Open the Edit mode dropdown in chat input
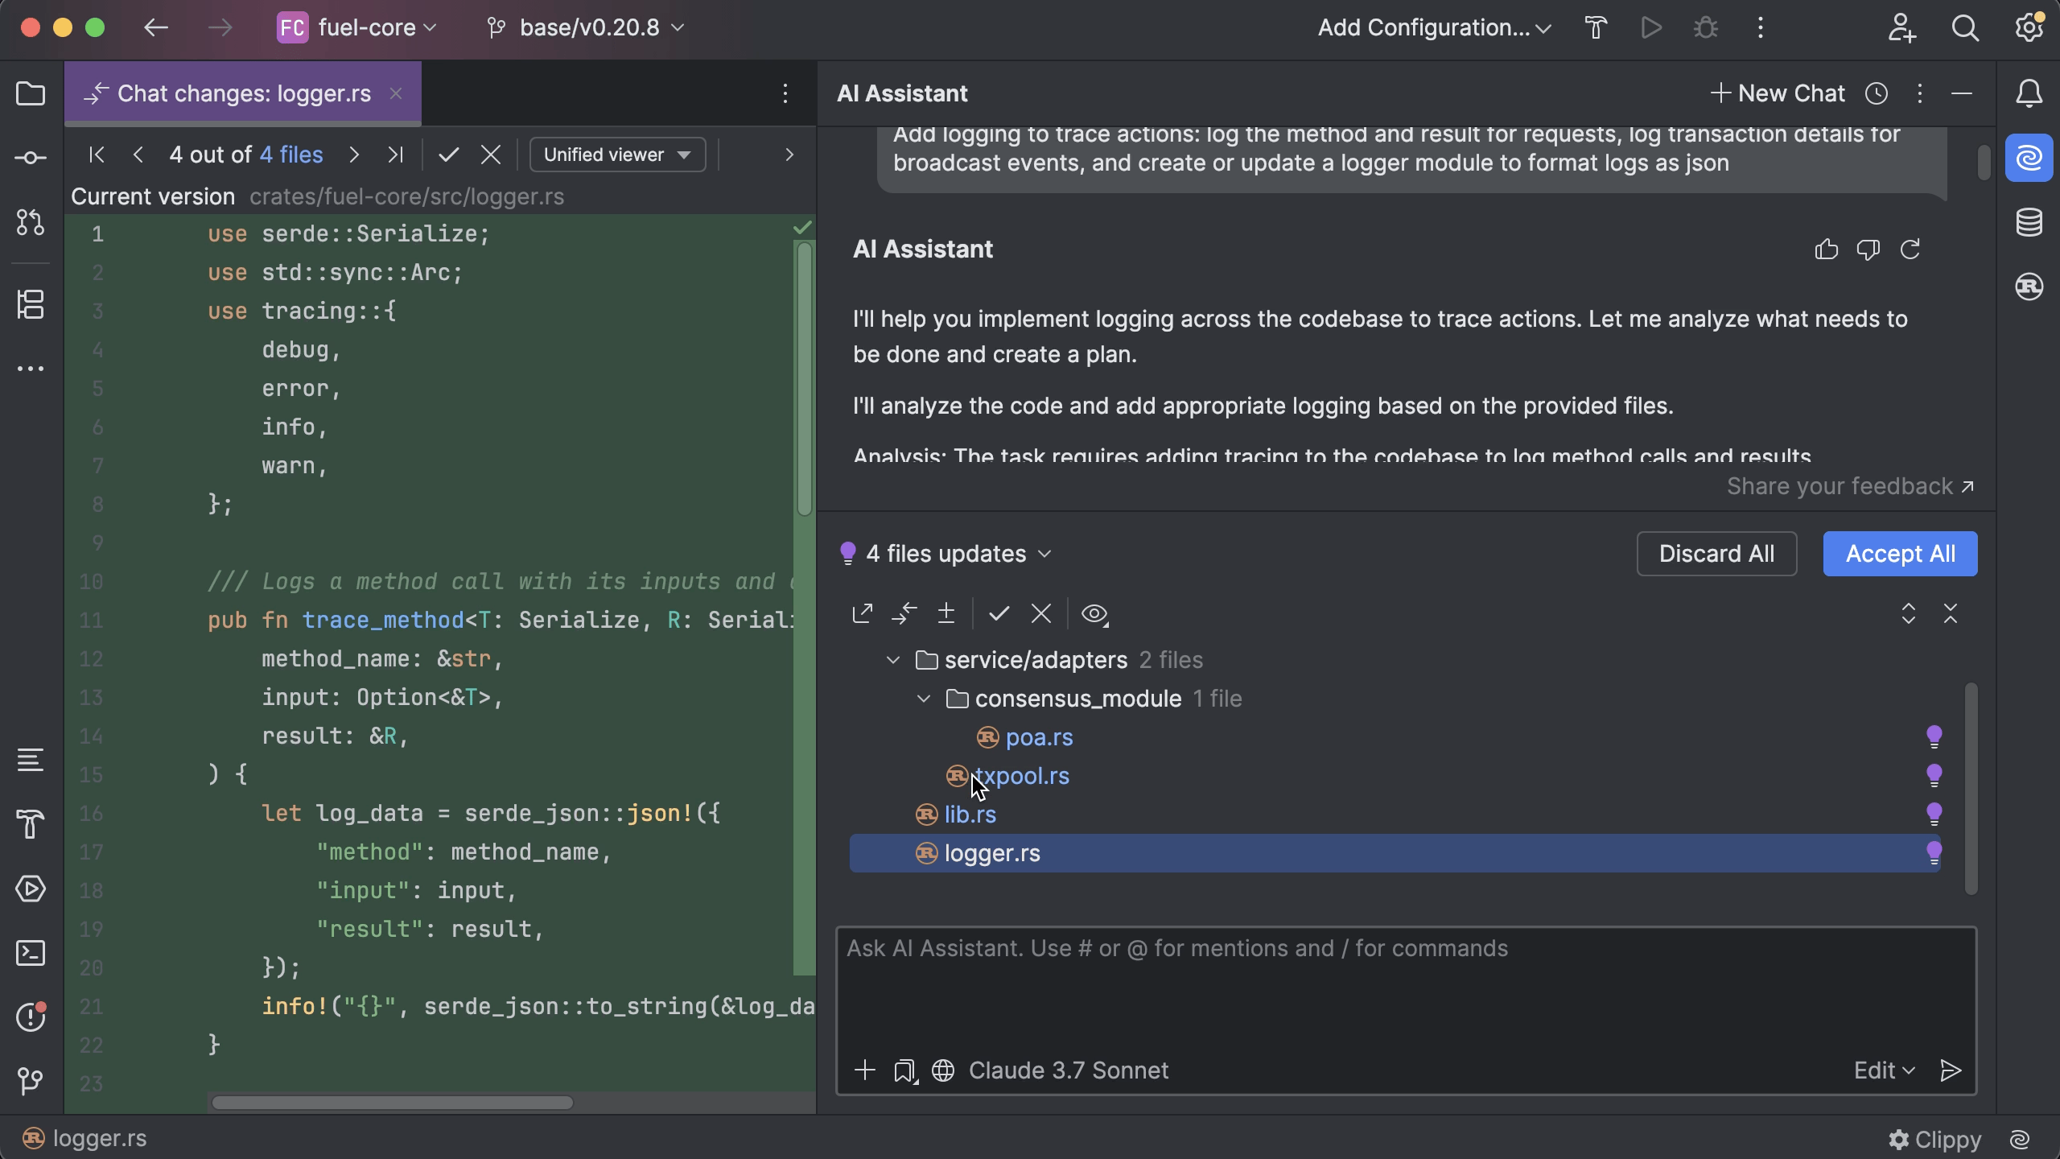2060x1159 pixels. point(1884,1070)
